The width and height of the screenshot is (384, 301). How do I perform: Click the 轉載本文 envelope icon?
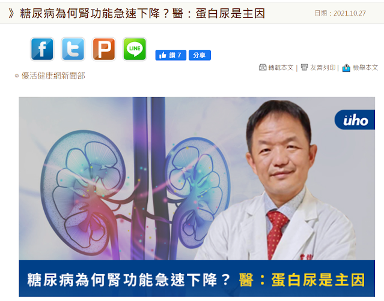(263, 67)
